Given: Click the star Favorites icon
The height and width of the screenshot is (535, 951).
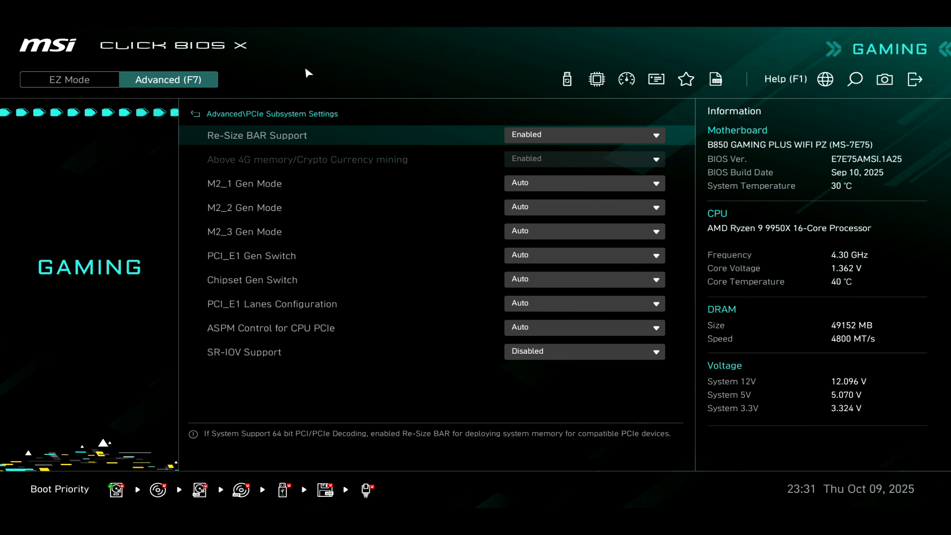Looking at the screenshot, I should point(686,79).
